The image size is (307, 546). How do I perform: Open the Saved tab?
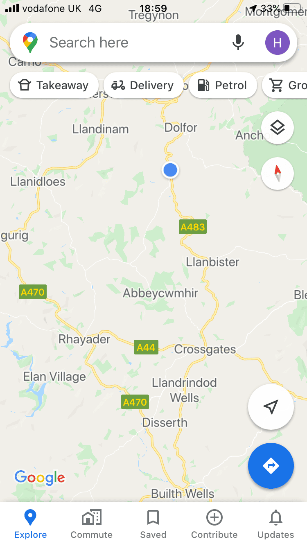(x=153, y=524)
